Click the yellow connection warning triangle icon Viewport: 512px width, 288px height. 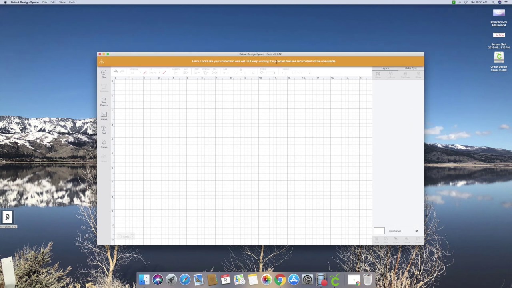pyautogui.click(x=102, y=61)
